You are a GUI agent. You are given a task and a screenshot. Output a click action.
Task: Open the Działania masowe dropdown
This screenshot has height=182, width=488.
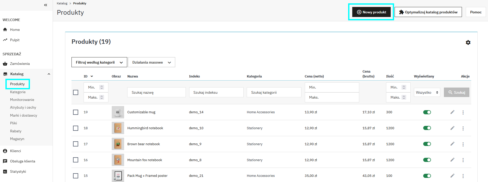151,62
